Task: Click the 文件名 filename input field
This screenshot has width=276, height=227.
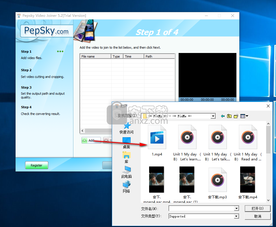Action: 201,208
